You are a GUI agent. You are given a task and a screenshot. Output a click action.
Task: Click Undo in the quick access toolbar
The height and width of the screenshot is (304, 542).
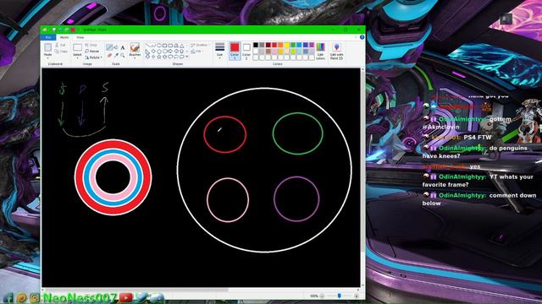[x=60, y=30]
